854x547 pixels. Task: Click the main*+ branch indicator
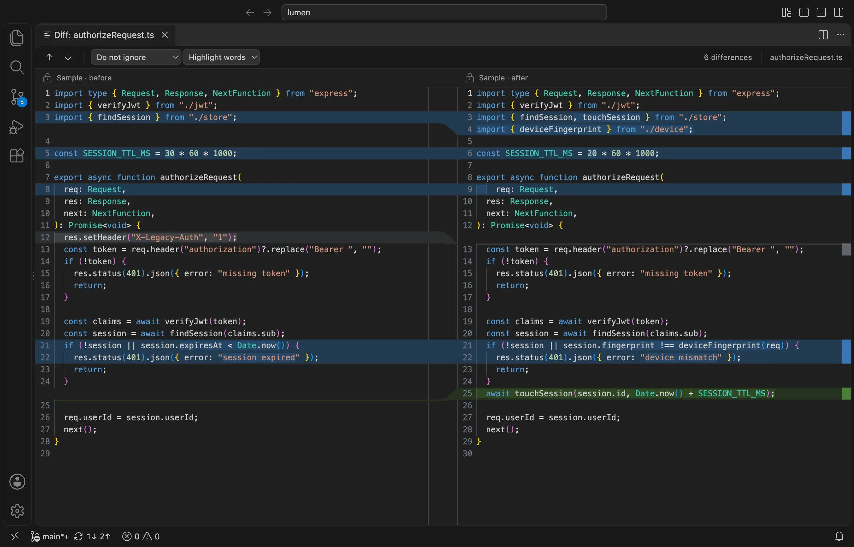point(50,536)
